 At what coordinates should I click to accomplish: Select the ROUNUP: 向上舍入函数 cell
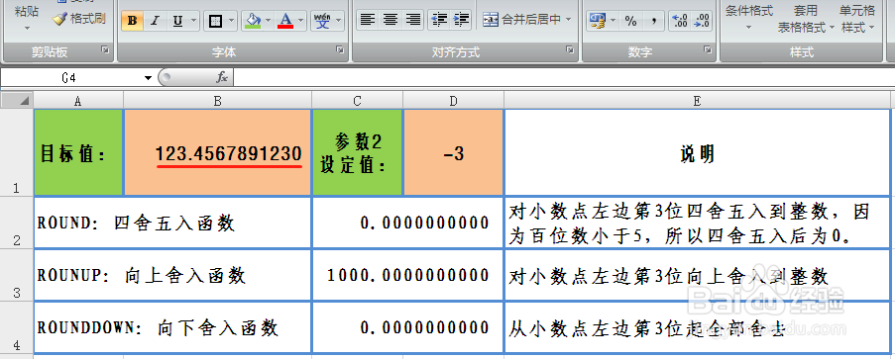(172, 275)
